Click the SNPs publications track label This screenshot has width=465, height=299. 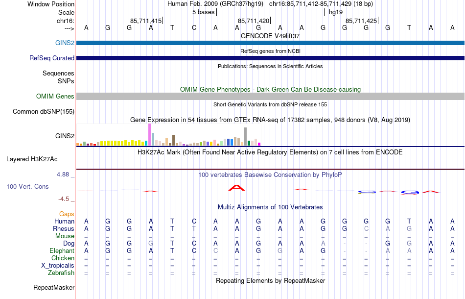(66, 81)
